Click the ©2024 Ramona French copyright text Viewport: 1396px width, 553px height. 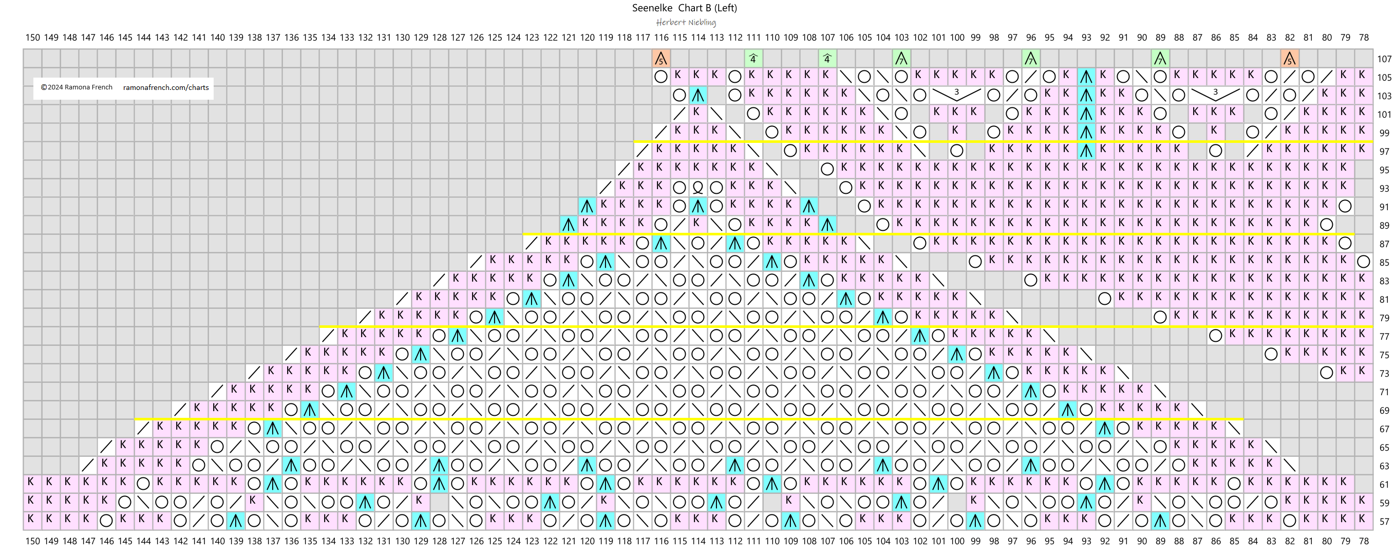[x=77, y=87]
